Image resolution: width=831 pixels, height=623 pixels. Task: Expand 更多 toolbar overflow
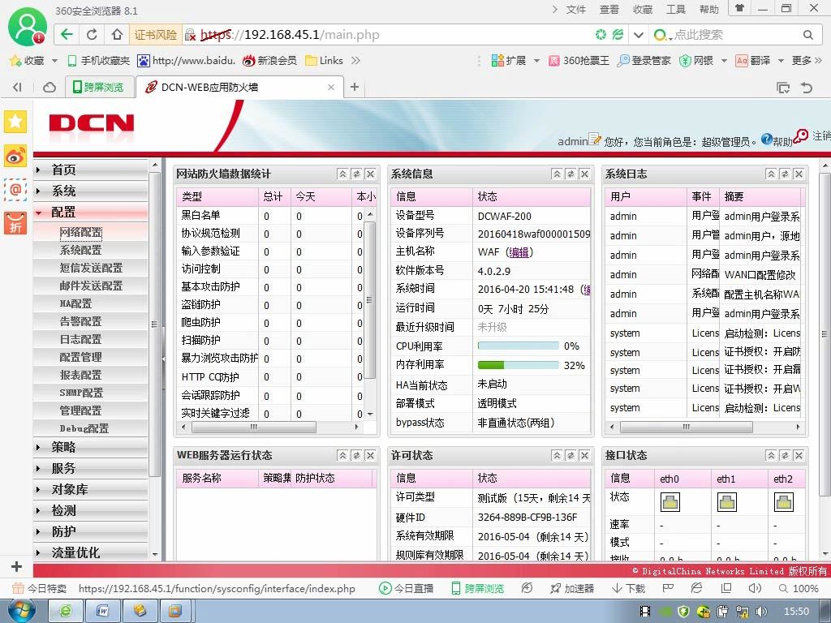point(807,60)
